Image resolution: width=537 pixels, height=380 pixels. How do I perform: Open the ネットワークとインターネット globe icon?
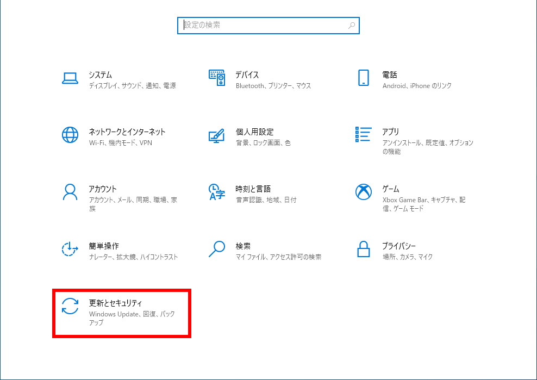click(70, 135)
